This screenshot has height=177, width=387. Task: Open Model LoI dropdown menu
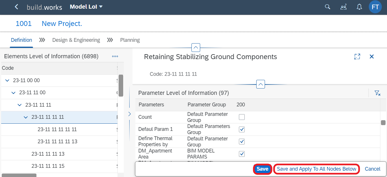86,7
